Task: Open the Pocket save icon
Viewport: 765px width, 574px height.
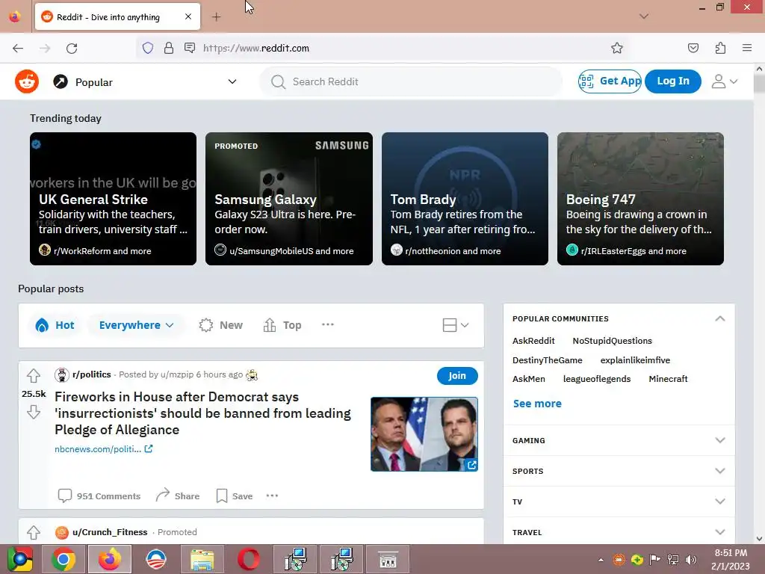Action: 693,48
